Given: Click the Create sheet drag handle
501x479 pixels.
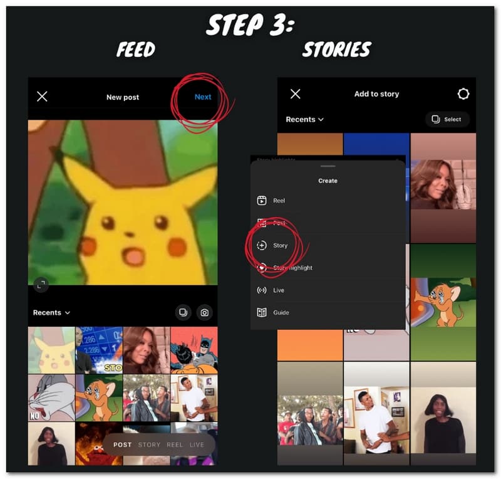Looking at the screenshot, I should click(x=328, y=166).
